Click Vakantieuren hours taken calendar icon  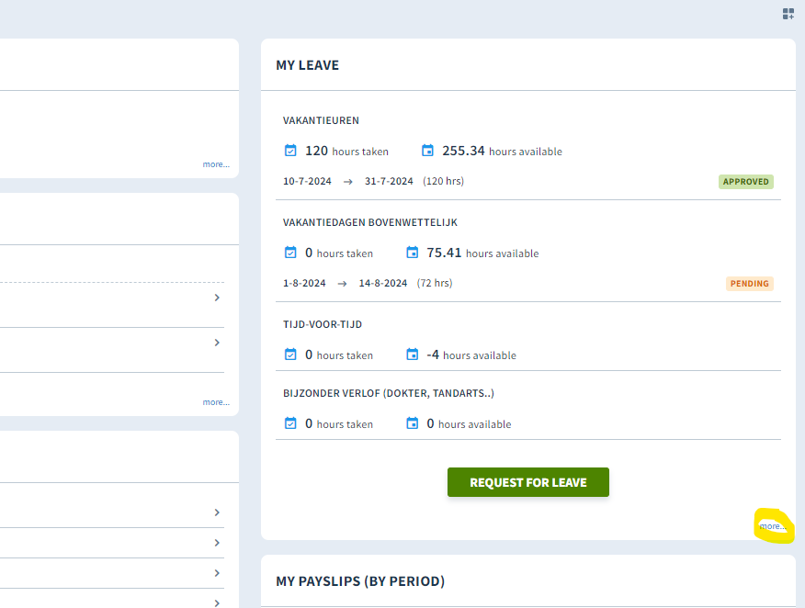click(x=290, y=151)
